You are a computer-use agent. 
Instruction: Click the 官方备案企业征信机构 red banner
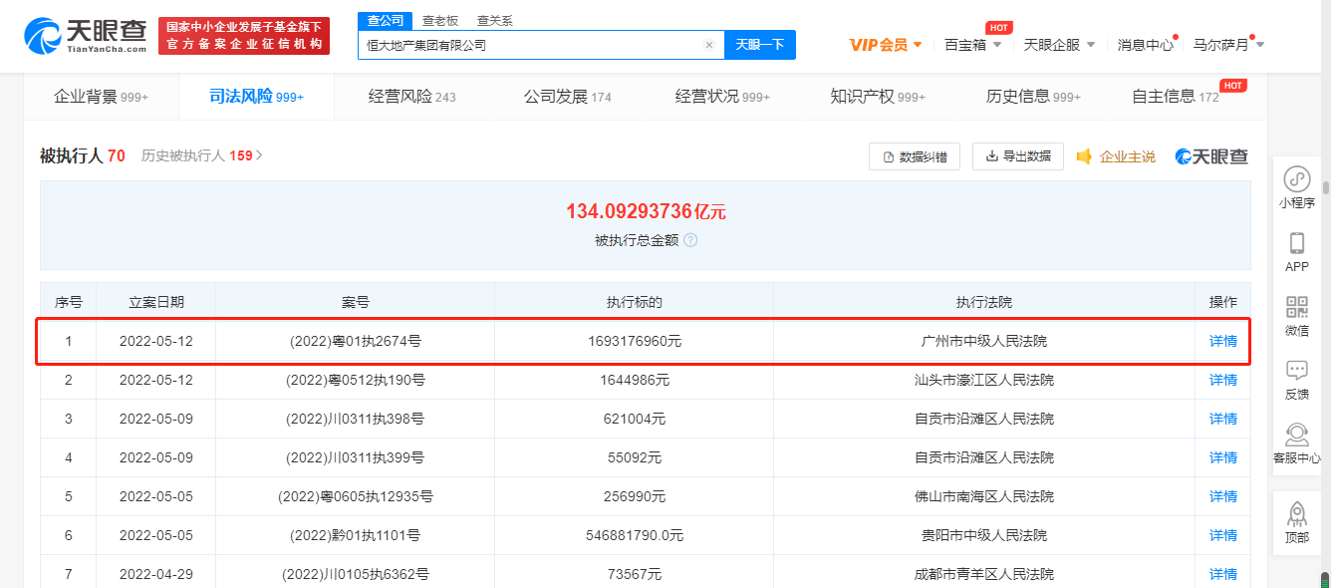pos(244,37)
